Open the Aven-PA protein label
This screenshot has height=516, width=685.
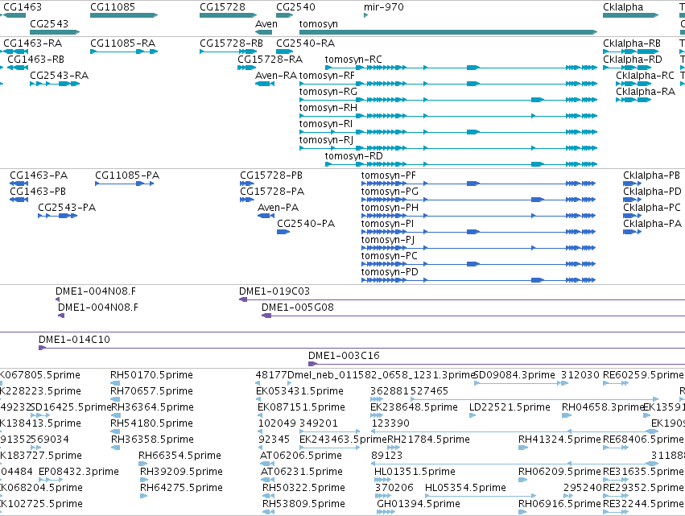pos(279,207)
